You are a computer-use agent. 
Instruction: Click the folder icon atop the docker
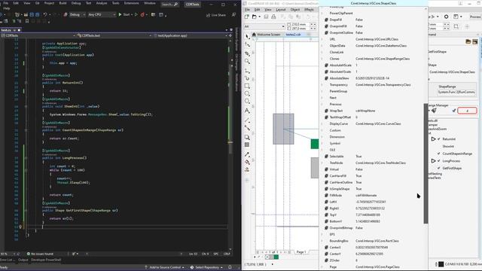(468, 41)
